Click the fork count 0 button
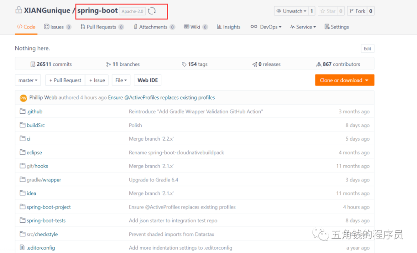The height and width of the screenshot is (253, 417). tap(371, 11)
